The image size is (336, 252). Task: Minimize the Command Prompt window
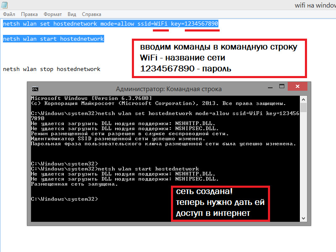point(270,87)
